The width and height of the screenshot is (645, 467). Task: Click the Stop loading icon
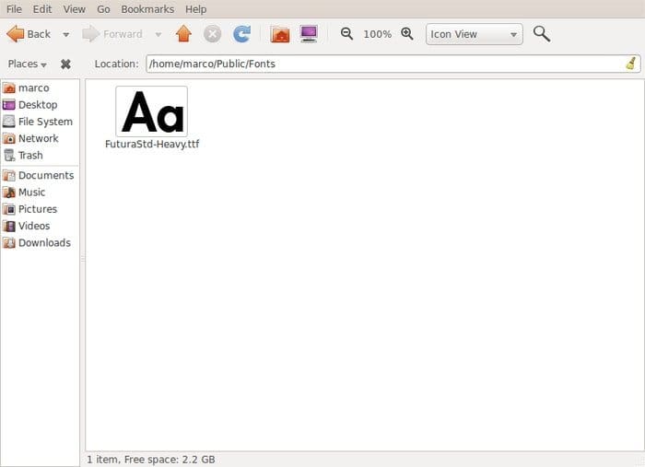pyautogui.click(x=212, y=34)
